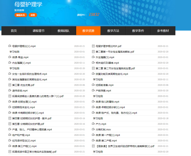191x156 pixels.
Task: Click document icon beside 第三章 优生优育.pdf
Action: [x=10, y=85]
